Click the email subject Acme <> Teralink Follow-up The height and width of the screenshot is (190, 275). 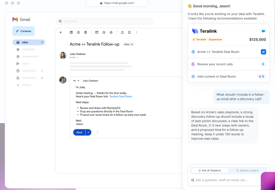(95, 44)
